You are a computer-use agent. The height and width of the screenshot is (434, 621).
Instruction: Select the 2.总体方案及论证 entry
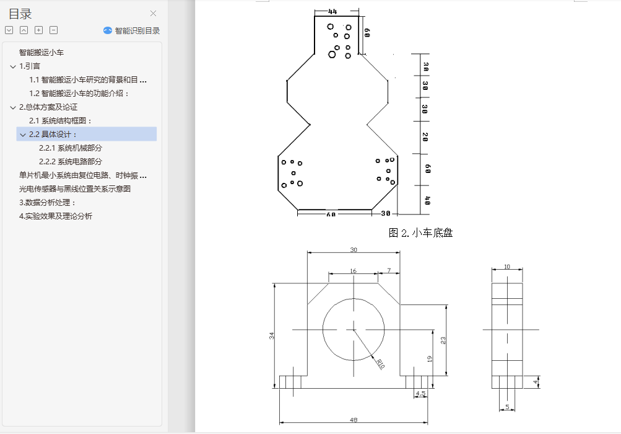(48, 107)
